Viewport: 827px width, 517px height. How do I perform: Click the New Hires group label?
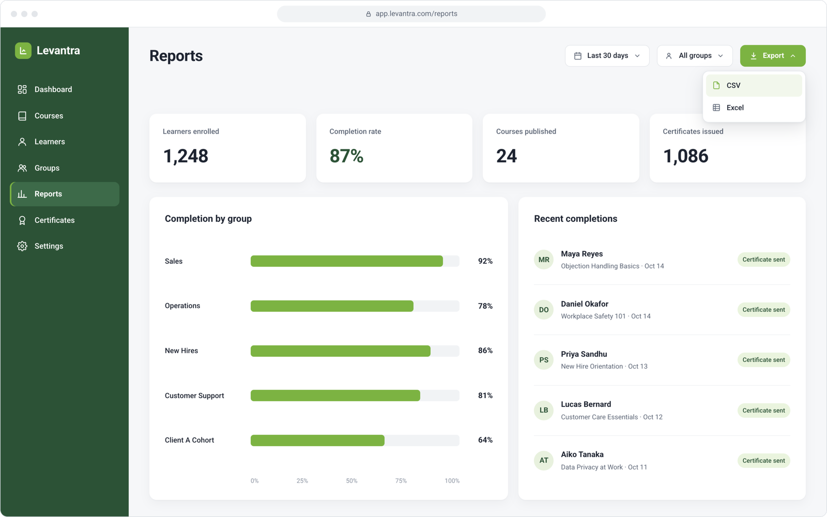(181, 351)
